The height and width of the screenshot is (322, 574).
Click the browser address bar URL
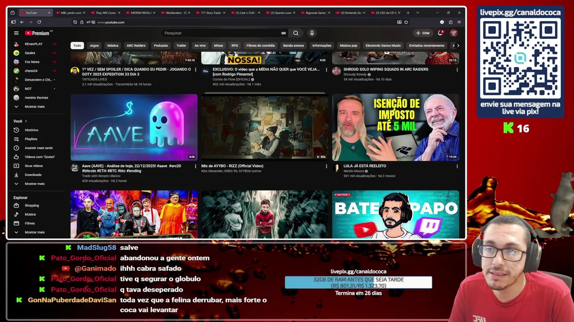pyautogui.click(x=111, y=22)
